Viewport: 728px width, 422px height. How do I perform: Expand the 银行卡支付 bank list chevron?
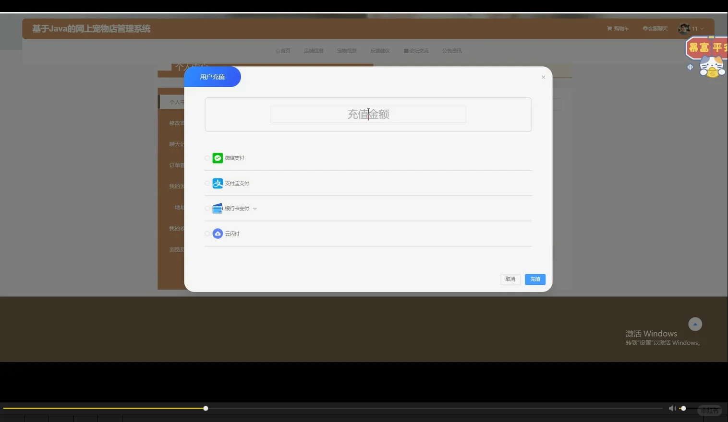click(x=255, y=209)
